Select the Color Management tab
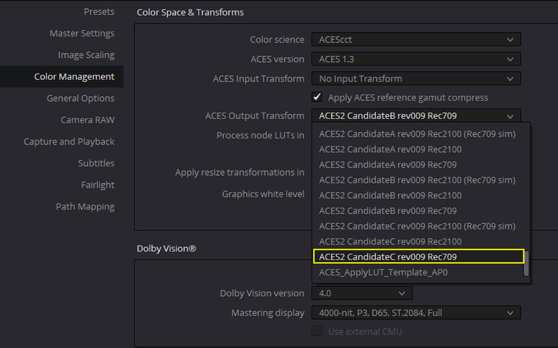Viewport: 558px width, 348px height. click(x=61, y=77)
